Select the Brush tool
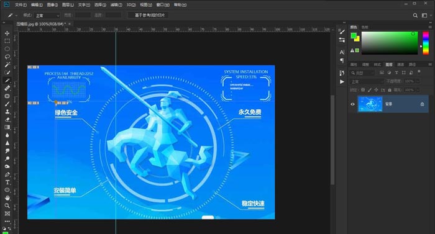The height and width of the screenshot is (234, 435). (7, 104)
